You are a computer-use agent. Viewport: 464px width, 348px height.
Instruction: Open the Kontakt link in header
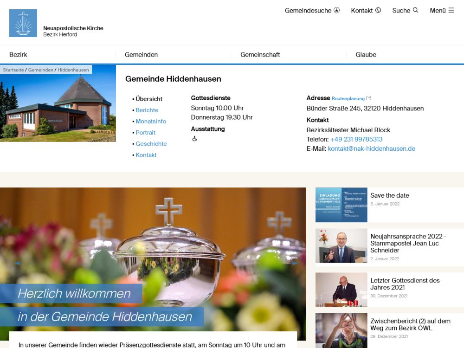point(366,10)
